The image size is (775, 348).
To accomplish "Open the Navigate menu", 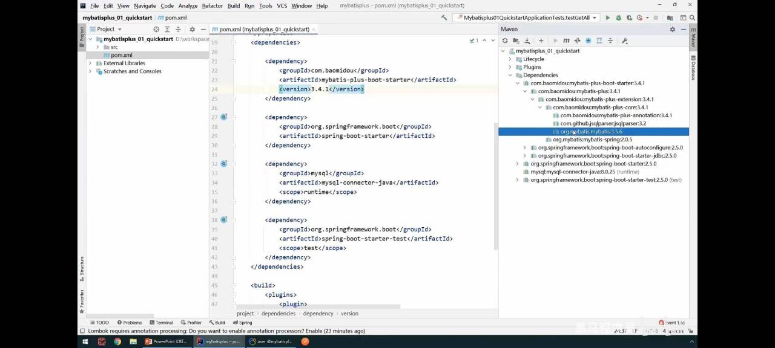I will point(145,5).
